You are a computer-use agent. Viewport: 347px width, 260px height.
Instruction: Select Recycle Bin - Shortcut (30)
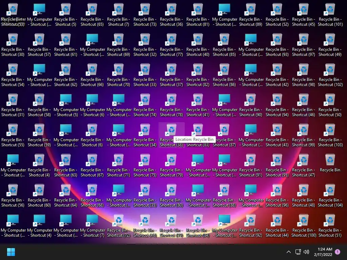13,45
